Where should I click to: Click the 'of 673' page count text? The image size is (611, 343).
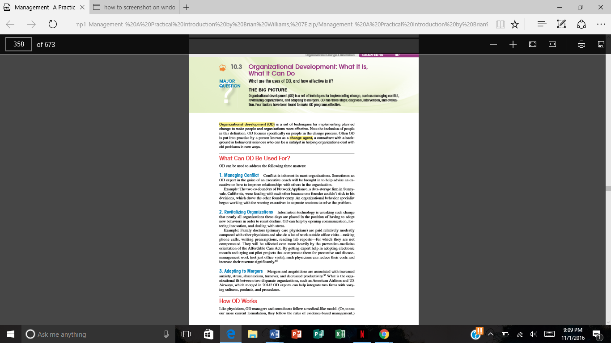pyautogui.click(x=46, y=44)
